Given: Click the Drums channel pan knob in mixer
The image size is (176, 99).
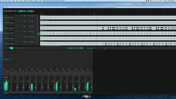Looking at the screenshot, I should (x=46, y=73).
